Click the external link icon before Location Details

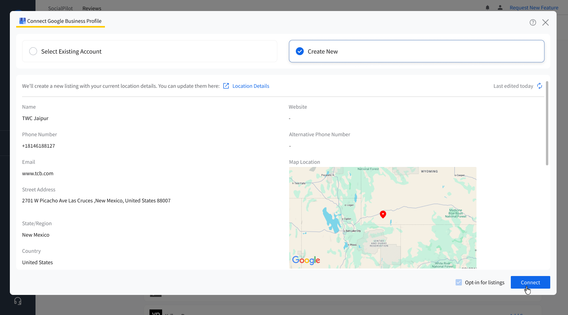[226, 86]
